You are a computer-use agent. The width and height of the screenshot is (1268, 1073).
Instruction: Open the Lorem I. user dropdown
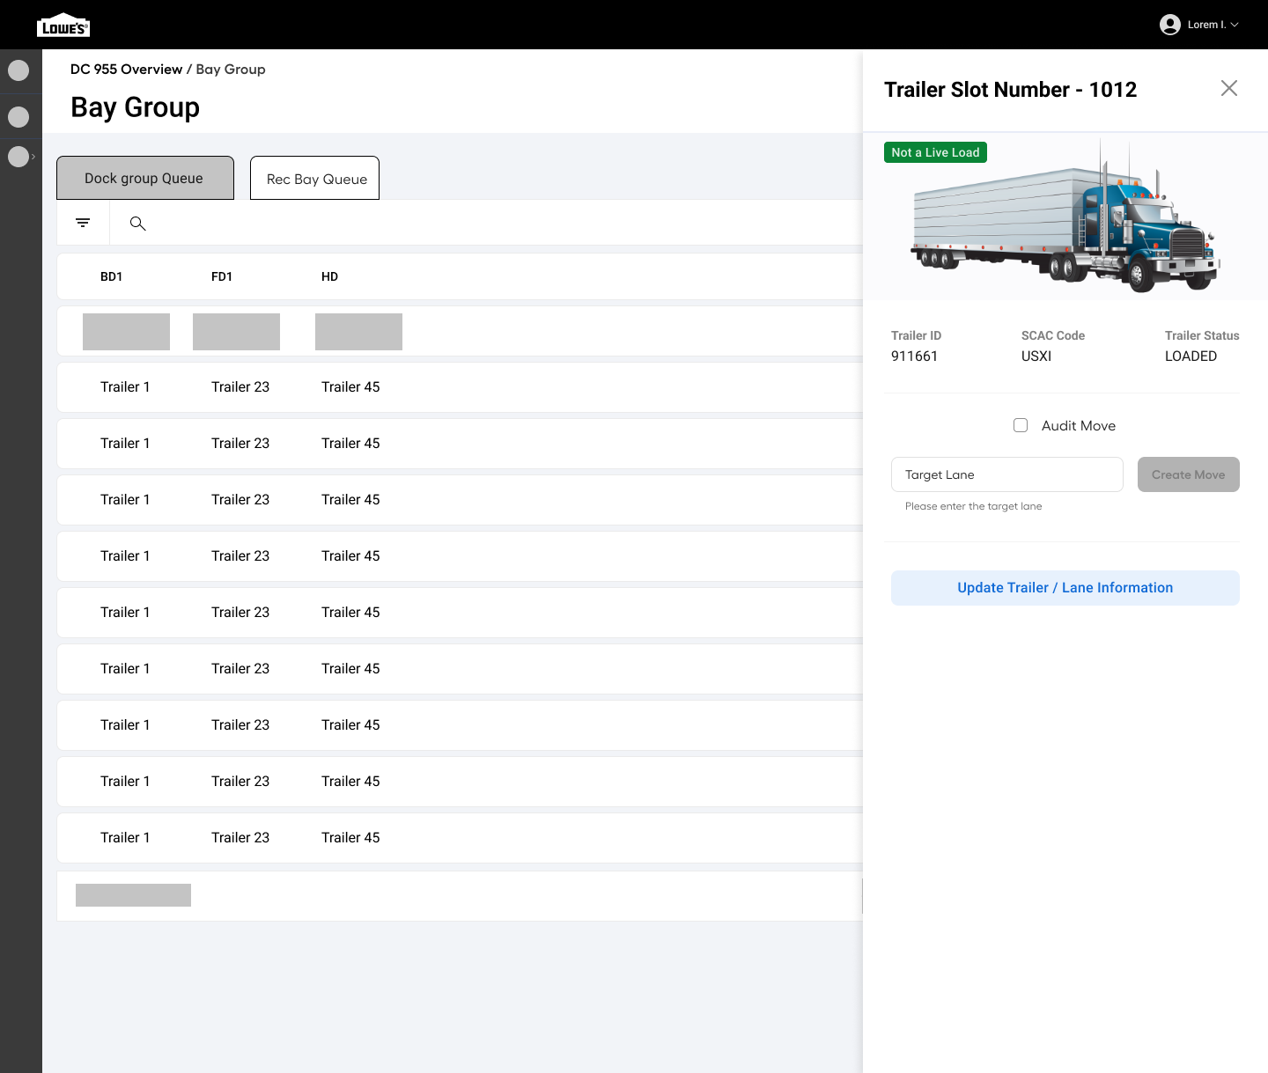[1213, 25]
